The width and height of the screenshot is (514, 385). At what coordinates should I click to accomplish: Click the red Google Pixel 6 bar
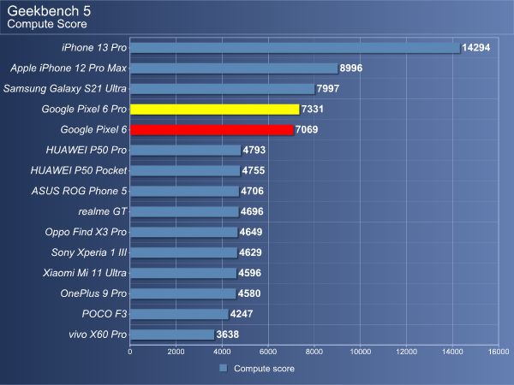(x=212, y=130)
